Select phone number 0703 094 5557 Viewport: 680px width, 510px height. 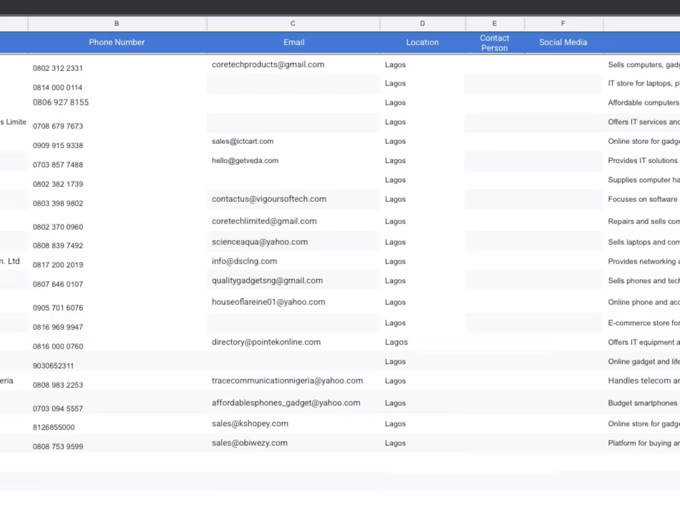[57, 409]
